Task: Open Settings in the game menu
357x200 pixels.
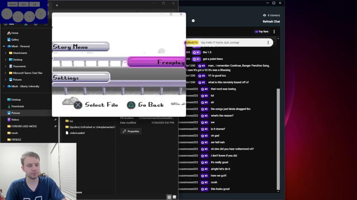Action: [x=81, y=78]
